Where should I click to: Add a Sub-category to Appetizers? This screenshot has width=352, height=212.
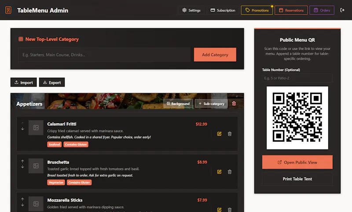pos(211,104)
